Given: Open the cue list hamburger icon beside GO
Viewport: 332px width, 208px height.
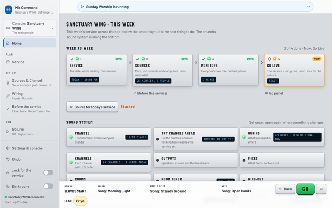Looking at the screenshot, I should (321, 189).
